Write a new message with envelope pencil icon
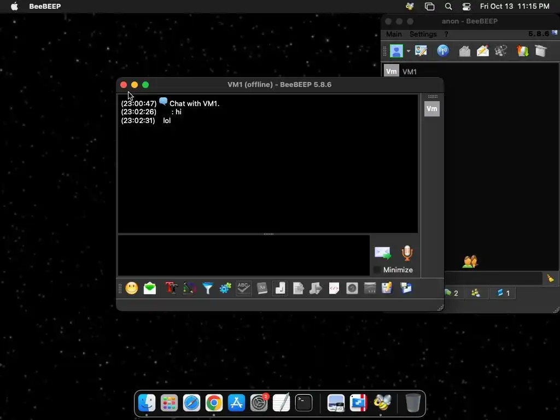 [483, 51]
